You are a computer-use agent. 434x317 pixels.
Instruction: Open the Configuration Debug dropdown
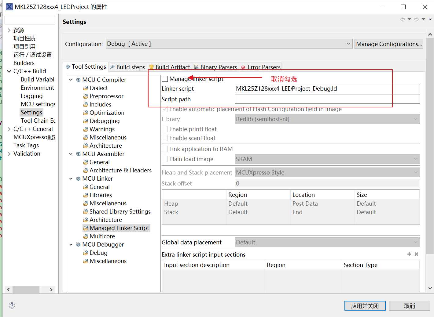click(229, 44)
